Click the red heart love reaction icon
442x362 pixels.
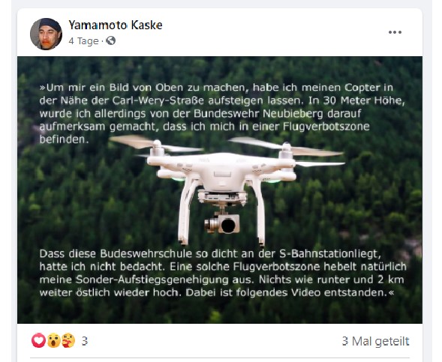(x=38, y=340)
